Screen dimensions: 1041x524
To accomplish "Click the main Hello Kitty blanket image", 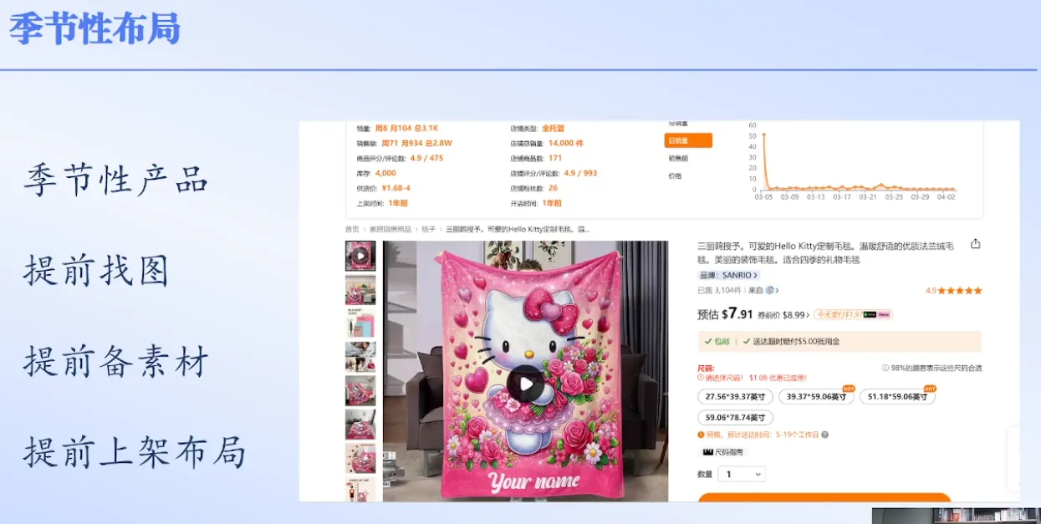I will (x=525, y=371).
